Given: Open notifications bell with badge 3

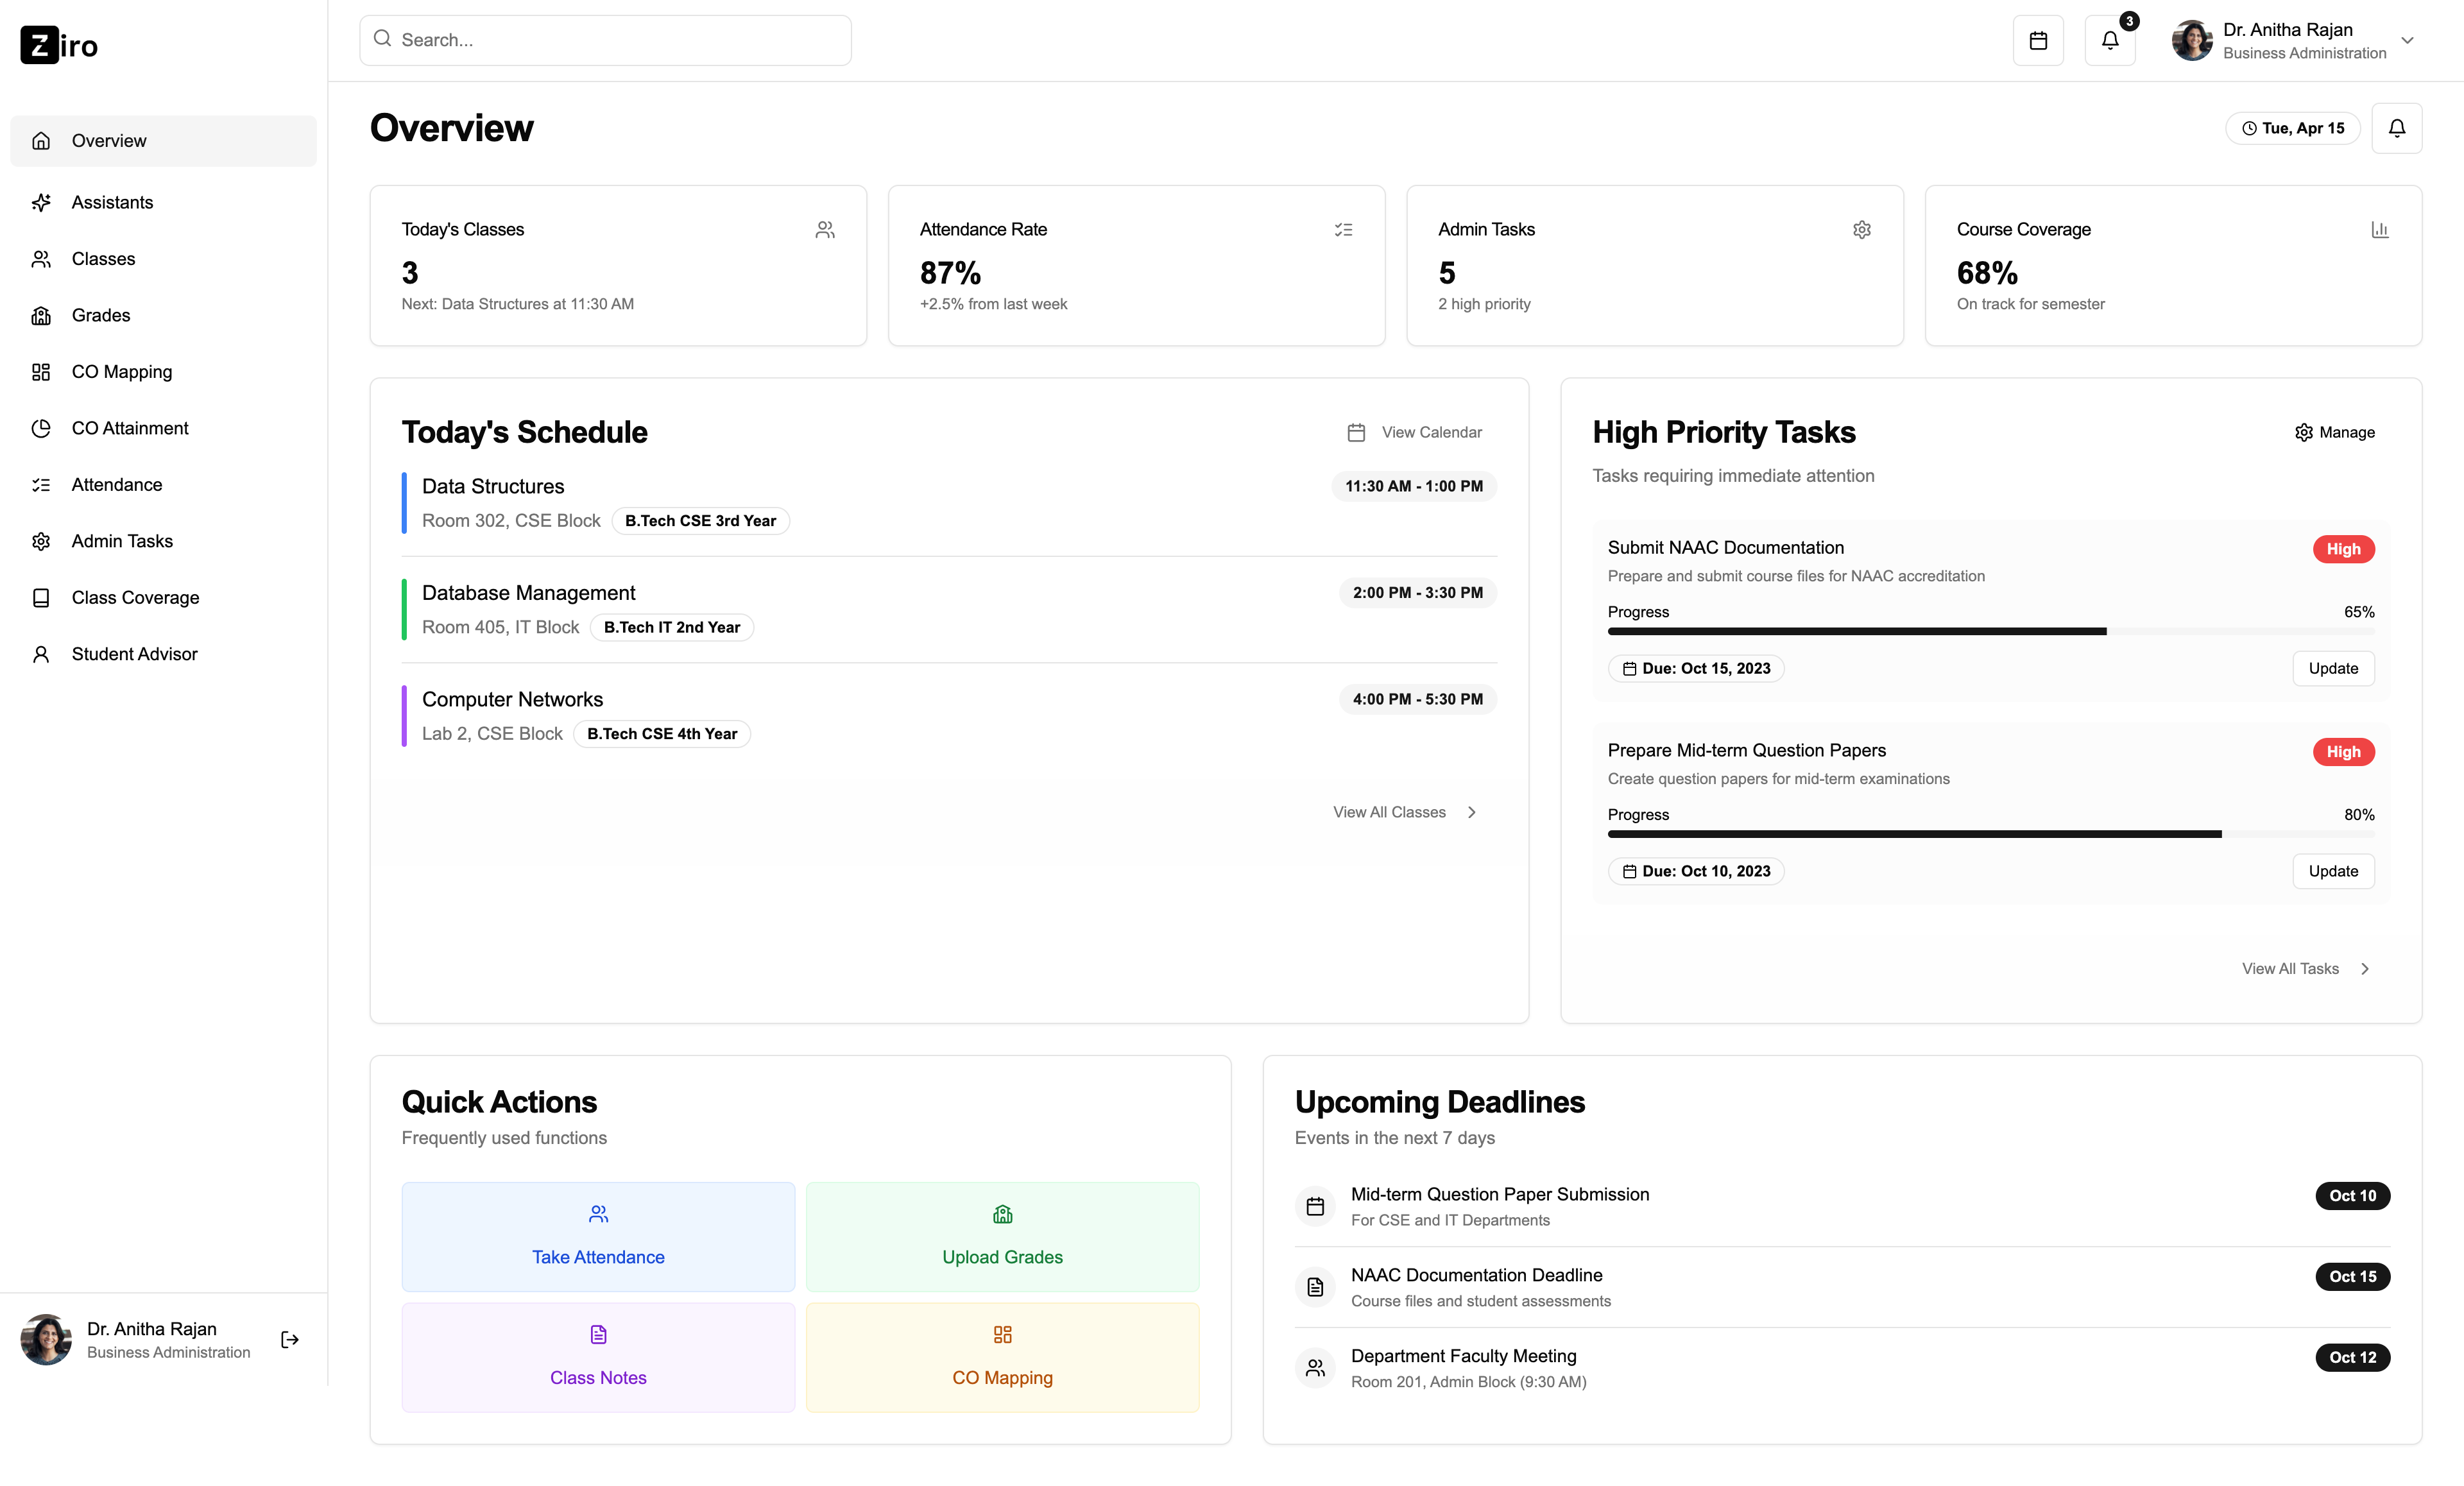Looking at the screenshot, I should 2109,41.
